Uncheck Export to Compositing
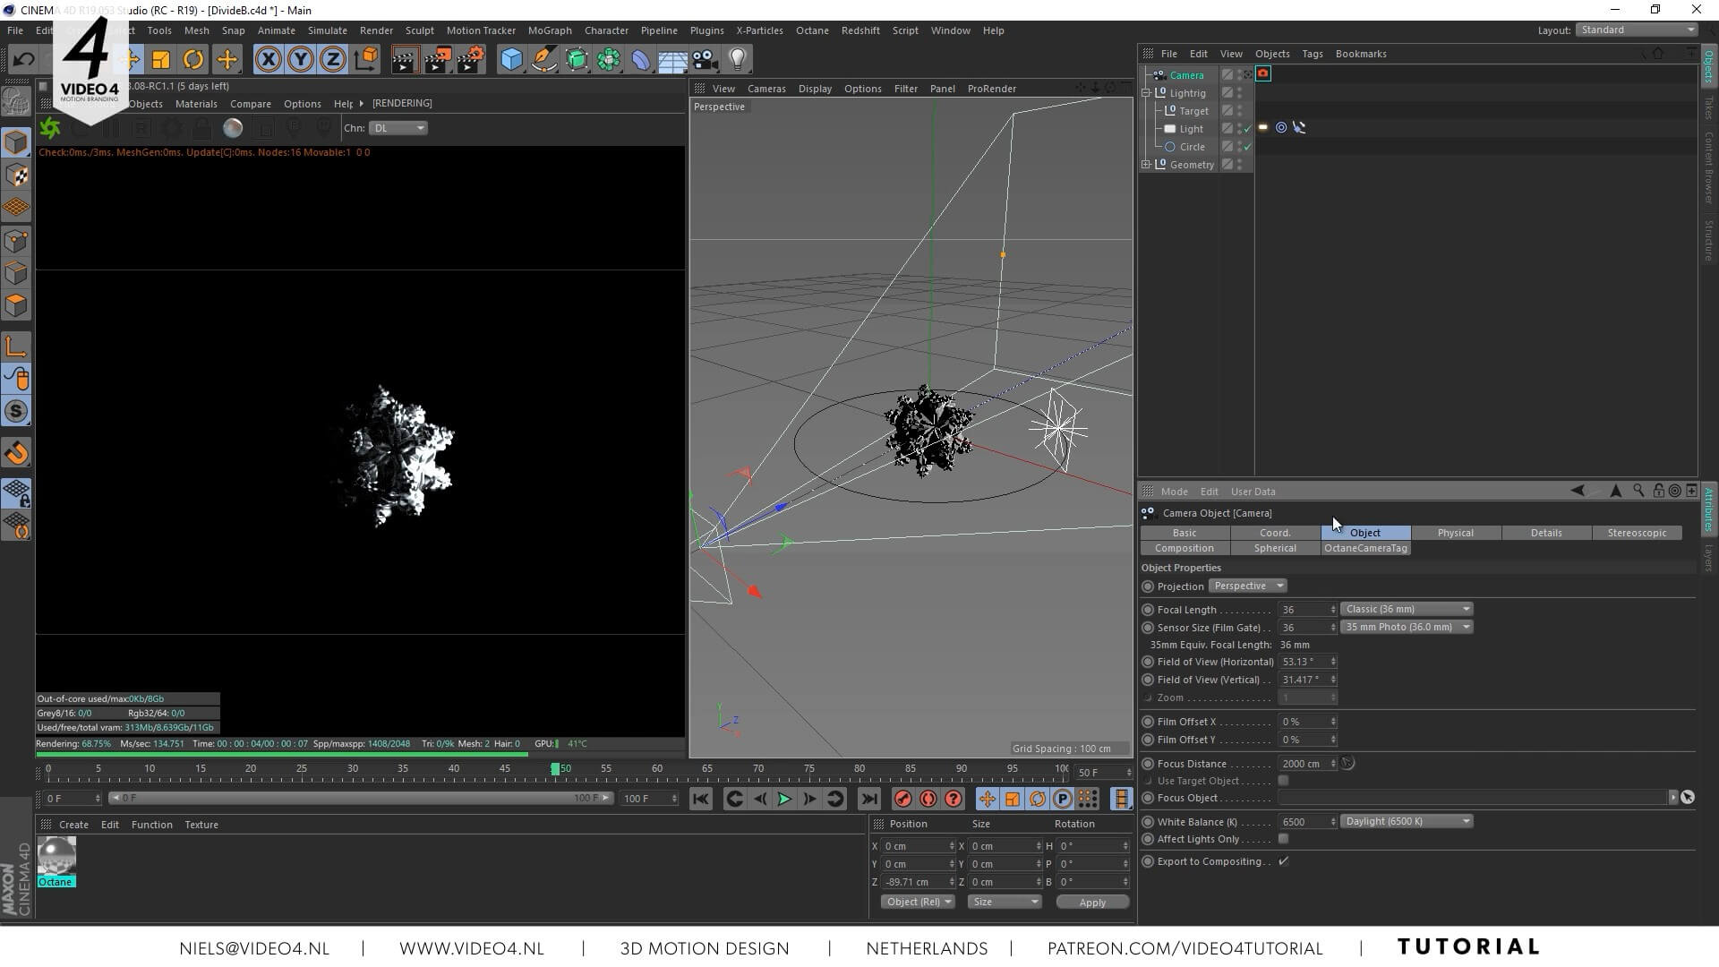 (1283, 861)
